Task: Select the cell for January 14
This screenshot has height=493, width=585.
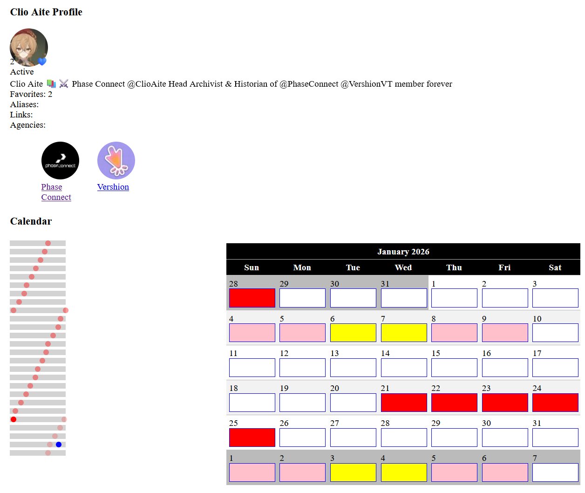Action: [x=404, y=368]
